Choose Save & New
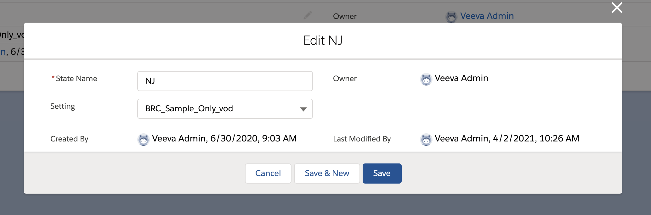 pyautogui.click(x=327, y=174)
